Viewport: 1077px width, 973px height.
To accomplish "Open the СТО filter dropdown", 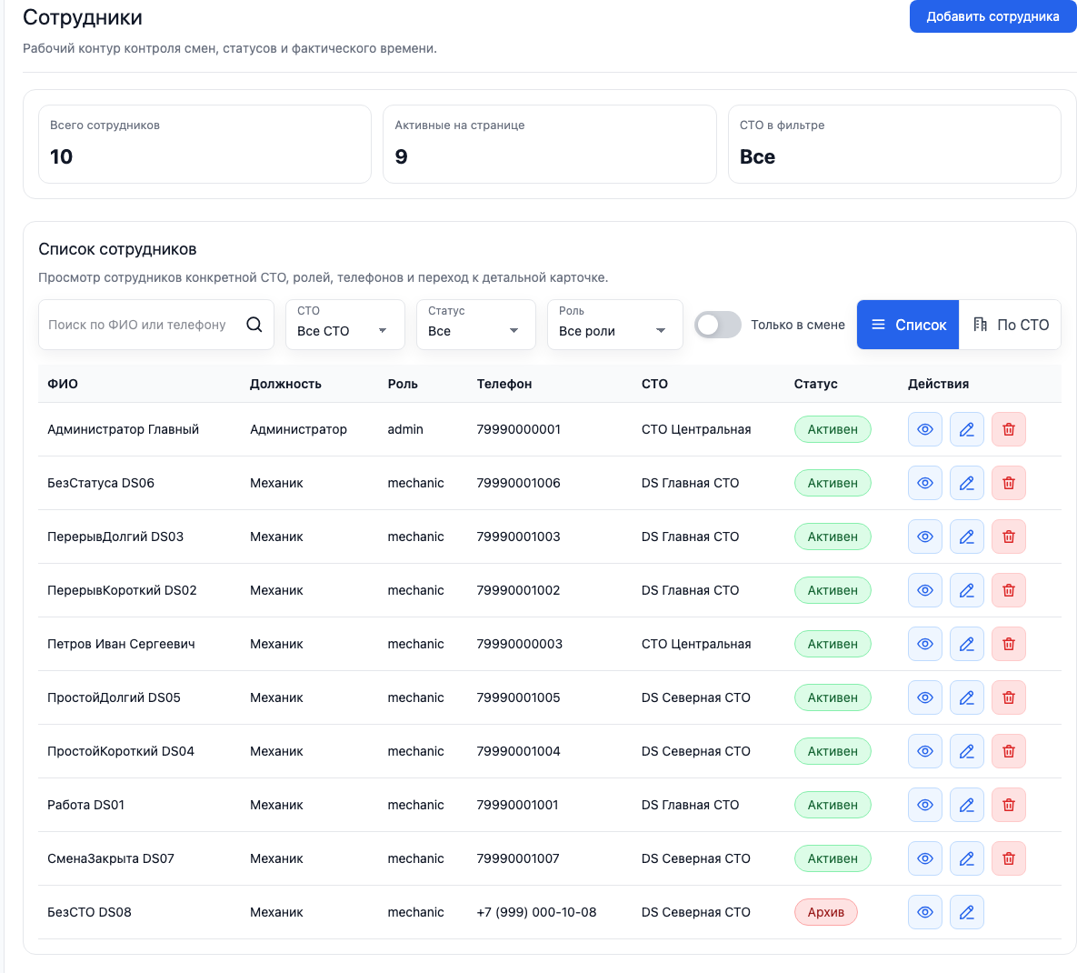I will point(344,325).
